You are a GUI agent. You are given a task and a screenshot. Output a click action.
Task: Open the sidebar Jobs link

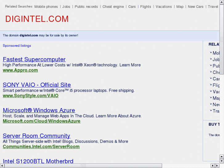(x=216, y=59)
